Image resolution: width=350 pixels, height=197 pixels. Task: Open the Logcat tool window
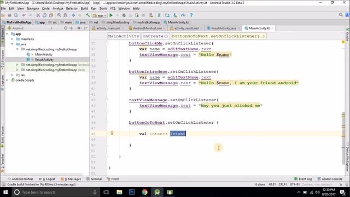click(x=47, y=179)
